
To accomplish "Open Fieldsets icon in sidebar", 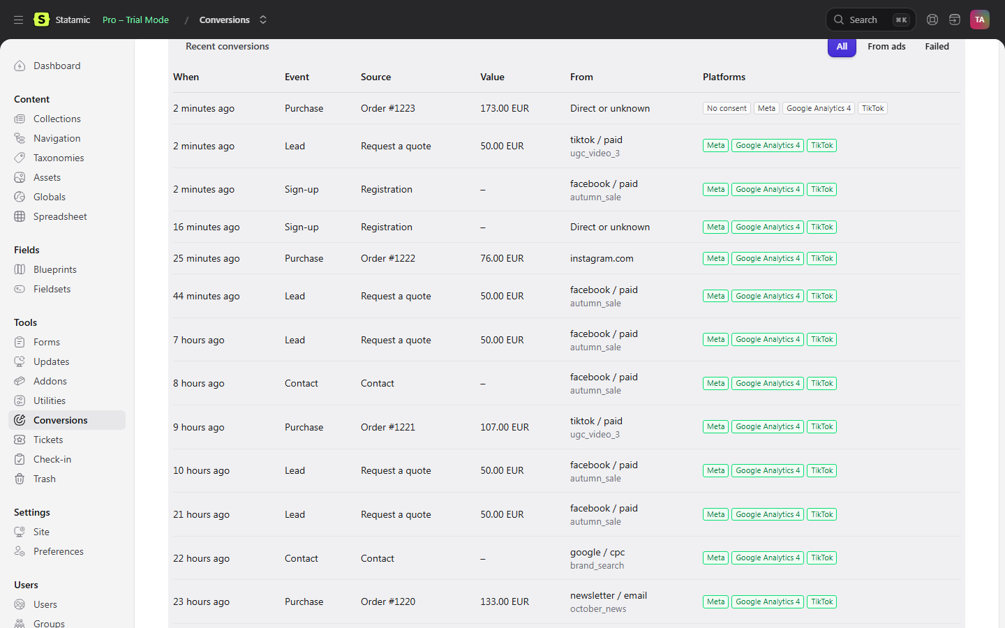I will [x=20, y=289].
